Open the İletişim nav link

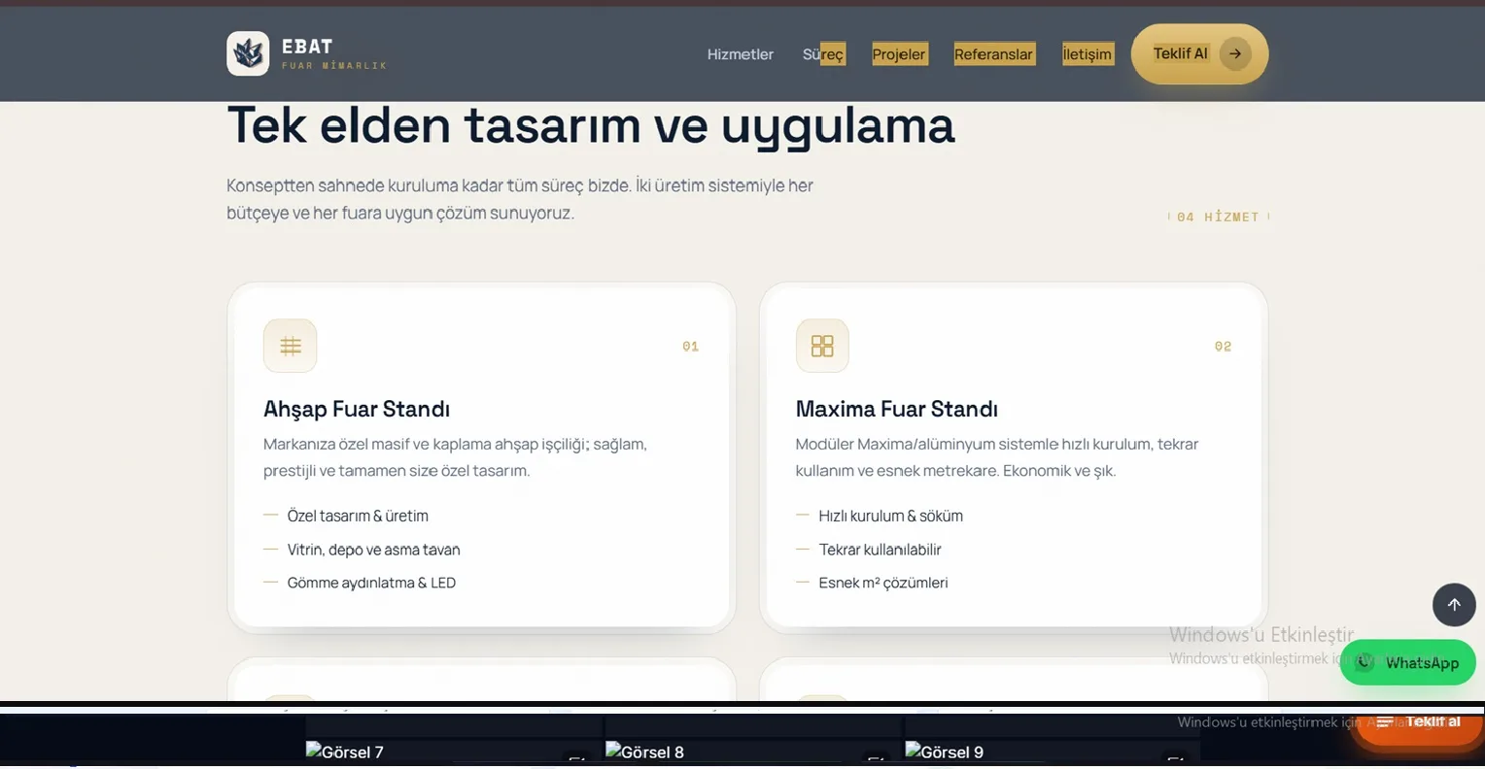[1088, 54]
